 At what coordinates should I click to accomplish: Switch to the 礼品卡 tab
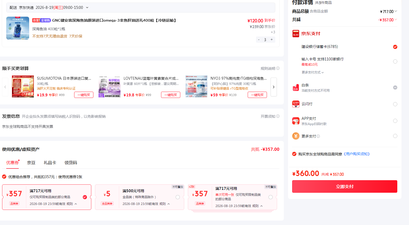click(50, 163)
